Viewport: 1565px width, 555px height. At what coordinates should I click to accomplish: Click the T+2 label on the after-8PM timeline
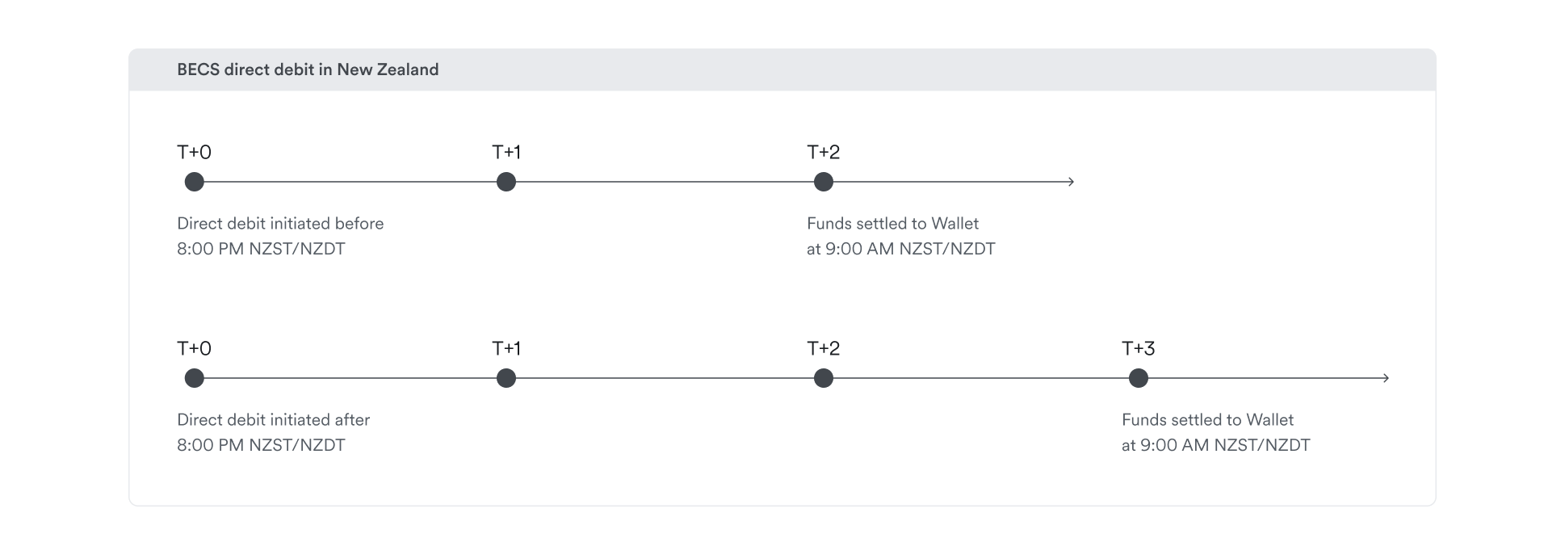point(823,348)
